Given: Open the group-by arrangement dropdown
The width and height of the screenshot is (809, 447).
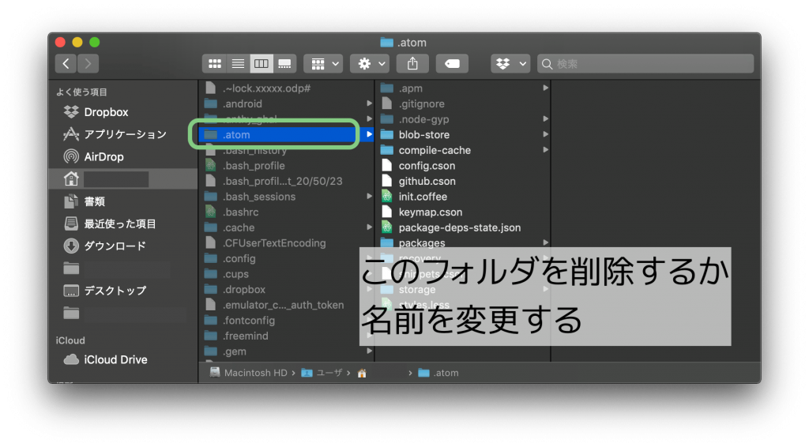Looking at the screenshot, I should point(323,63).
